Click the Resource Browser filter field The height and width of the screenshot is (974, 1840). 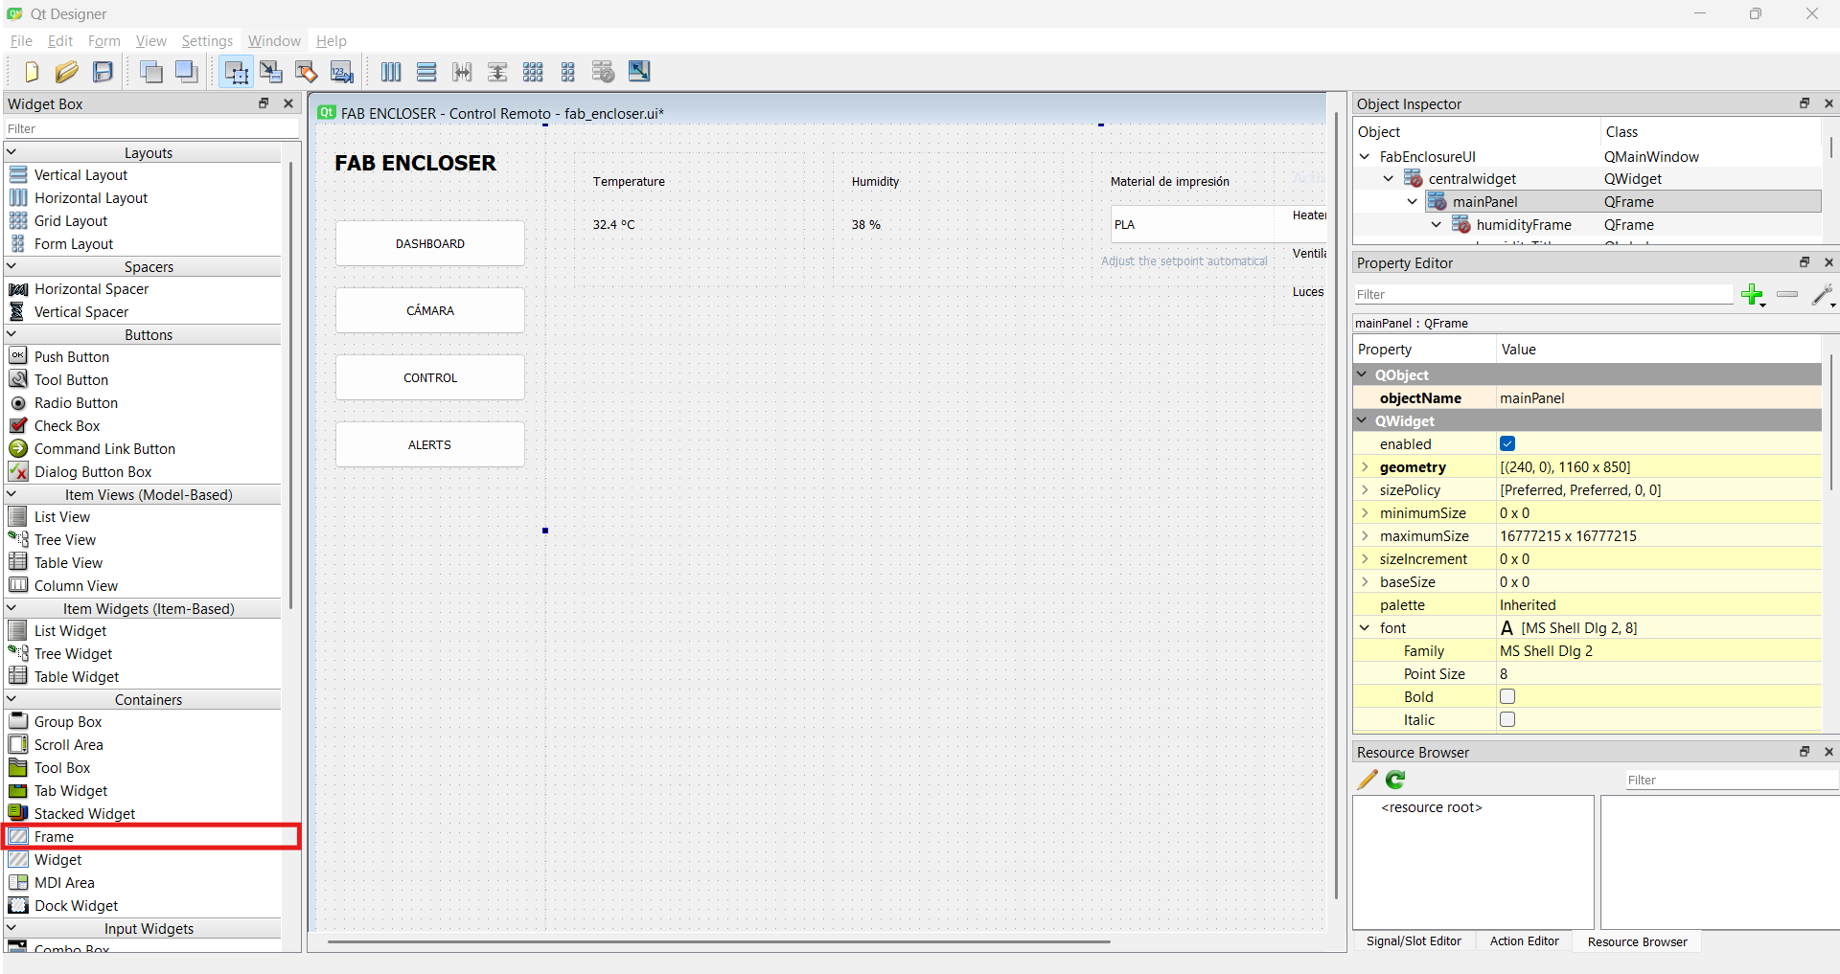click(x=1732, y=780)
